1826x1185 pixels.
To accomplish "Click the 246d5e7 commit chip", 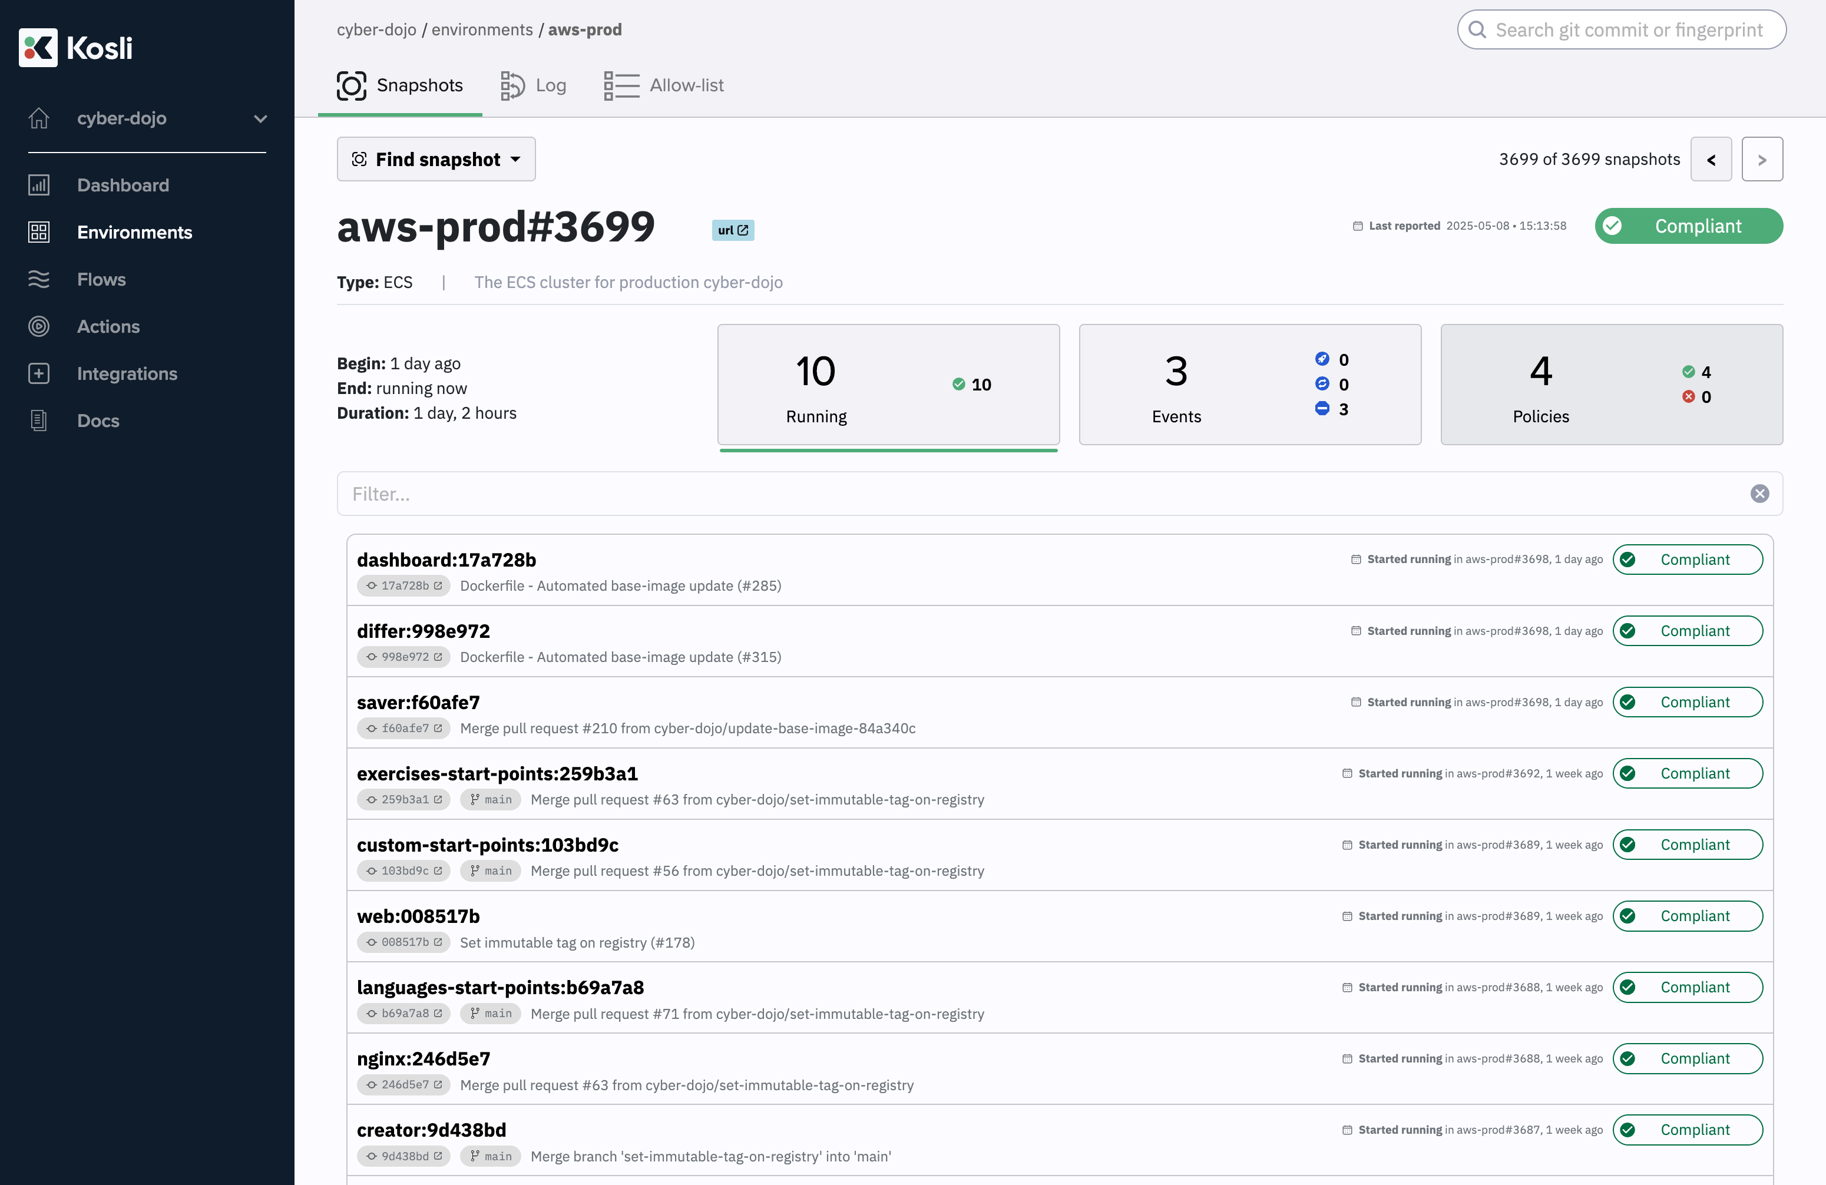I will point(403,1084).
